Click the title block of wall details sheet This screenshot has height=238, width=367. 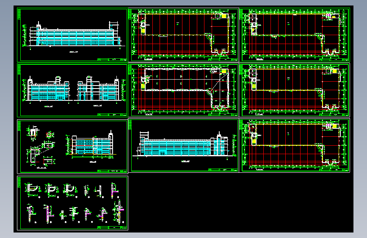[112, 227]
